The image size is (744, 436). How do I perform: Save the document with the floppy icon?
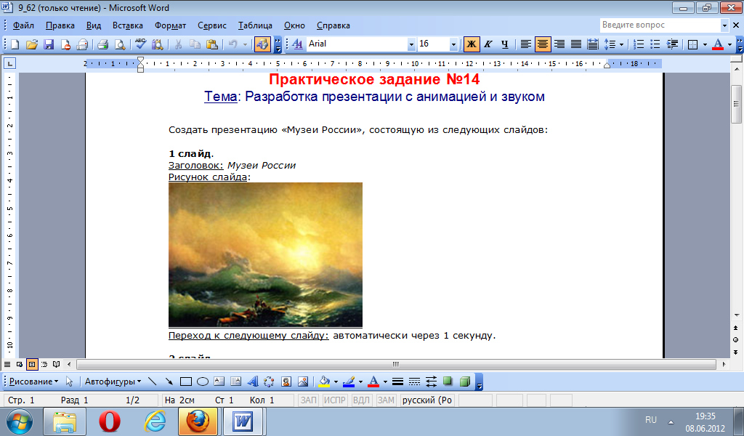[49, 44]
